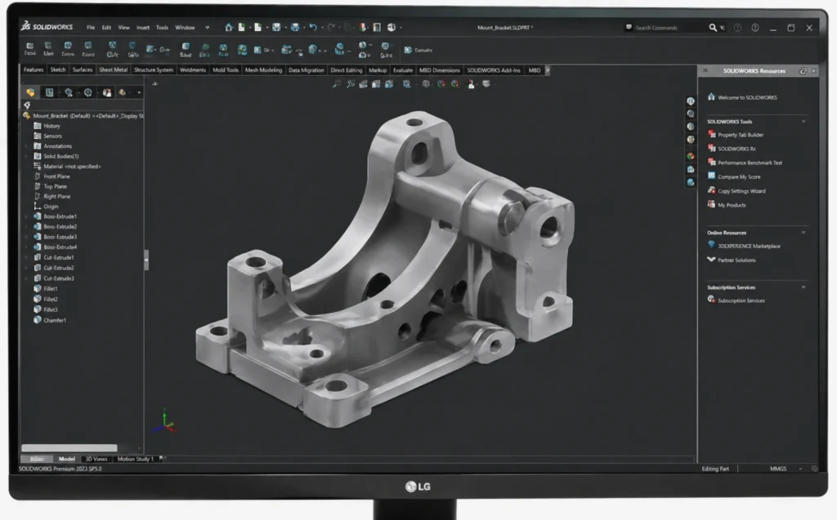
Task: Click the Extruded Boss/Base icon in Features ribbon
Action: coord(30,49)
